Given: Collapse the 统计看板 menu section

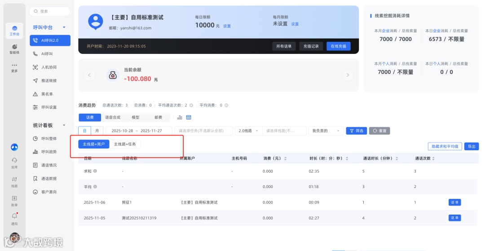Looking at the screenshot, I should coord(64,125).
